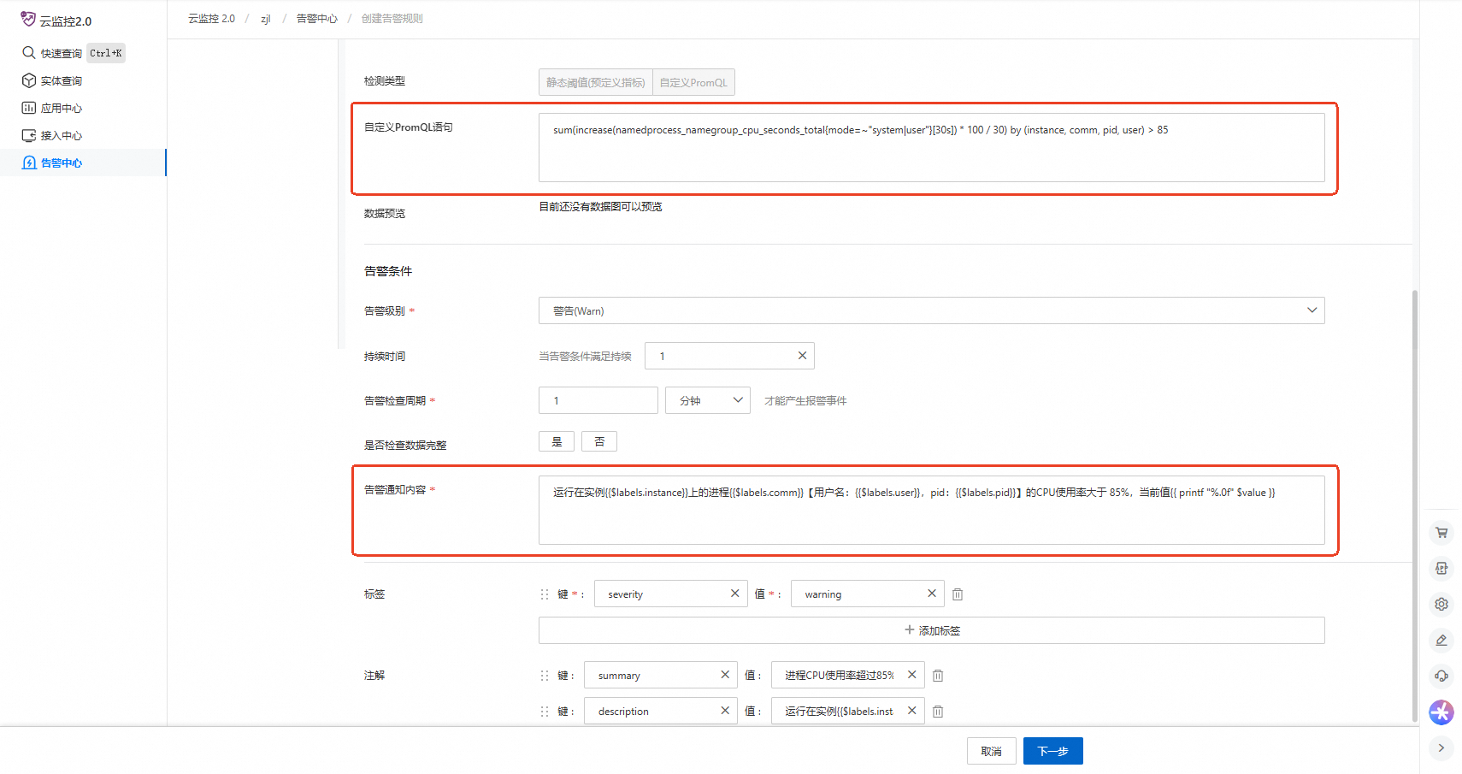Clear the warning value field
The height and width of the screenshot is (774, 1462).
[x=932, y=594]
